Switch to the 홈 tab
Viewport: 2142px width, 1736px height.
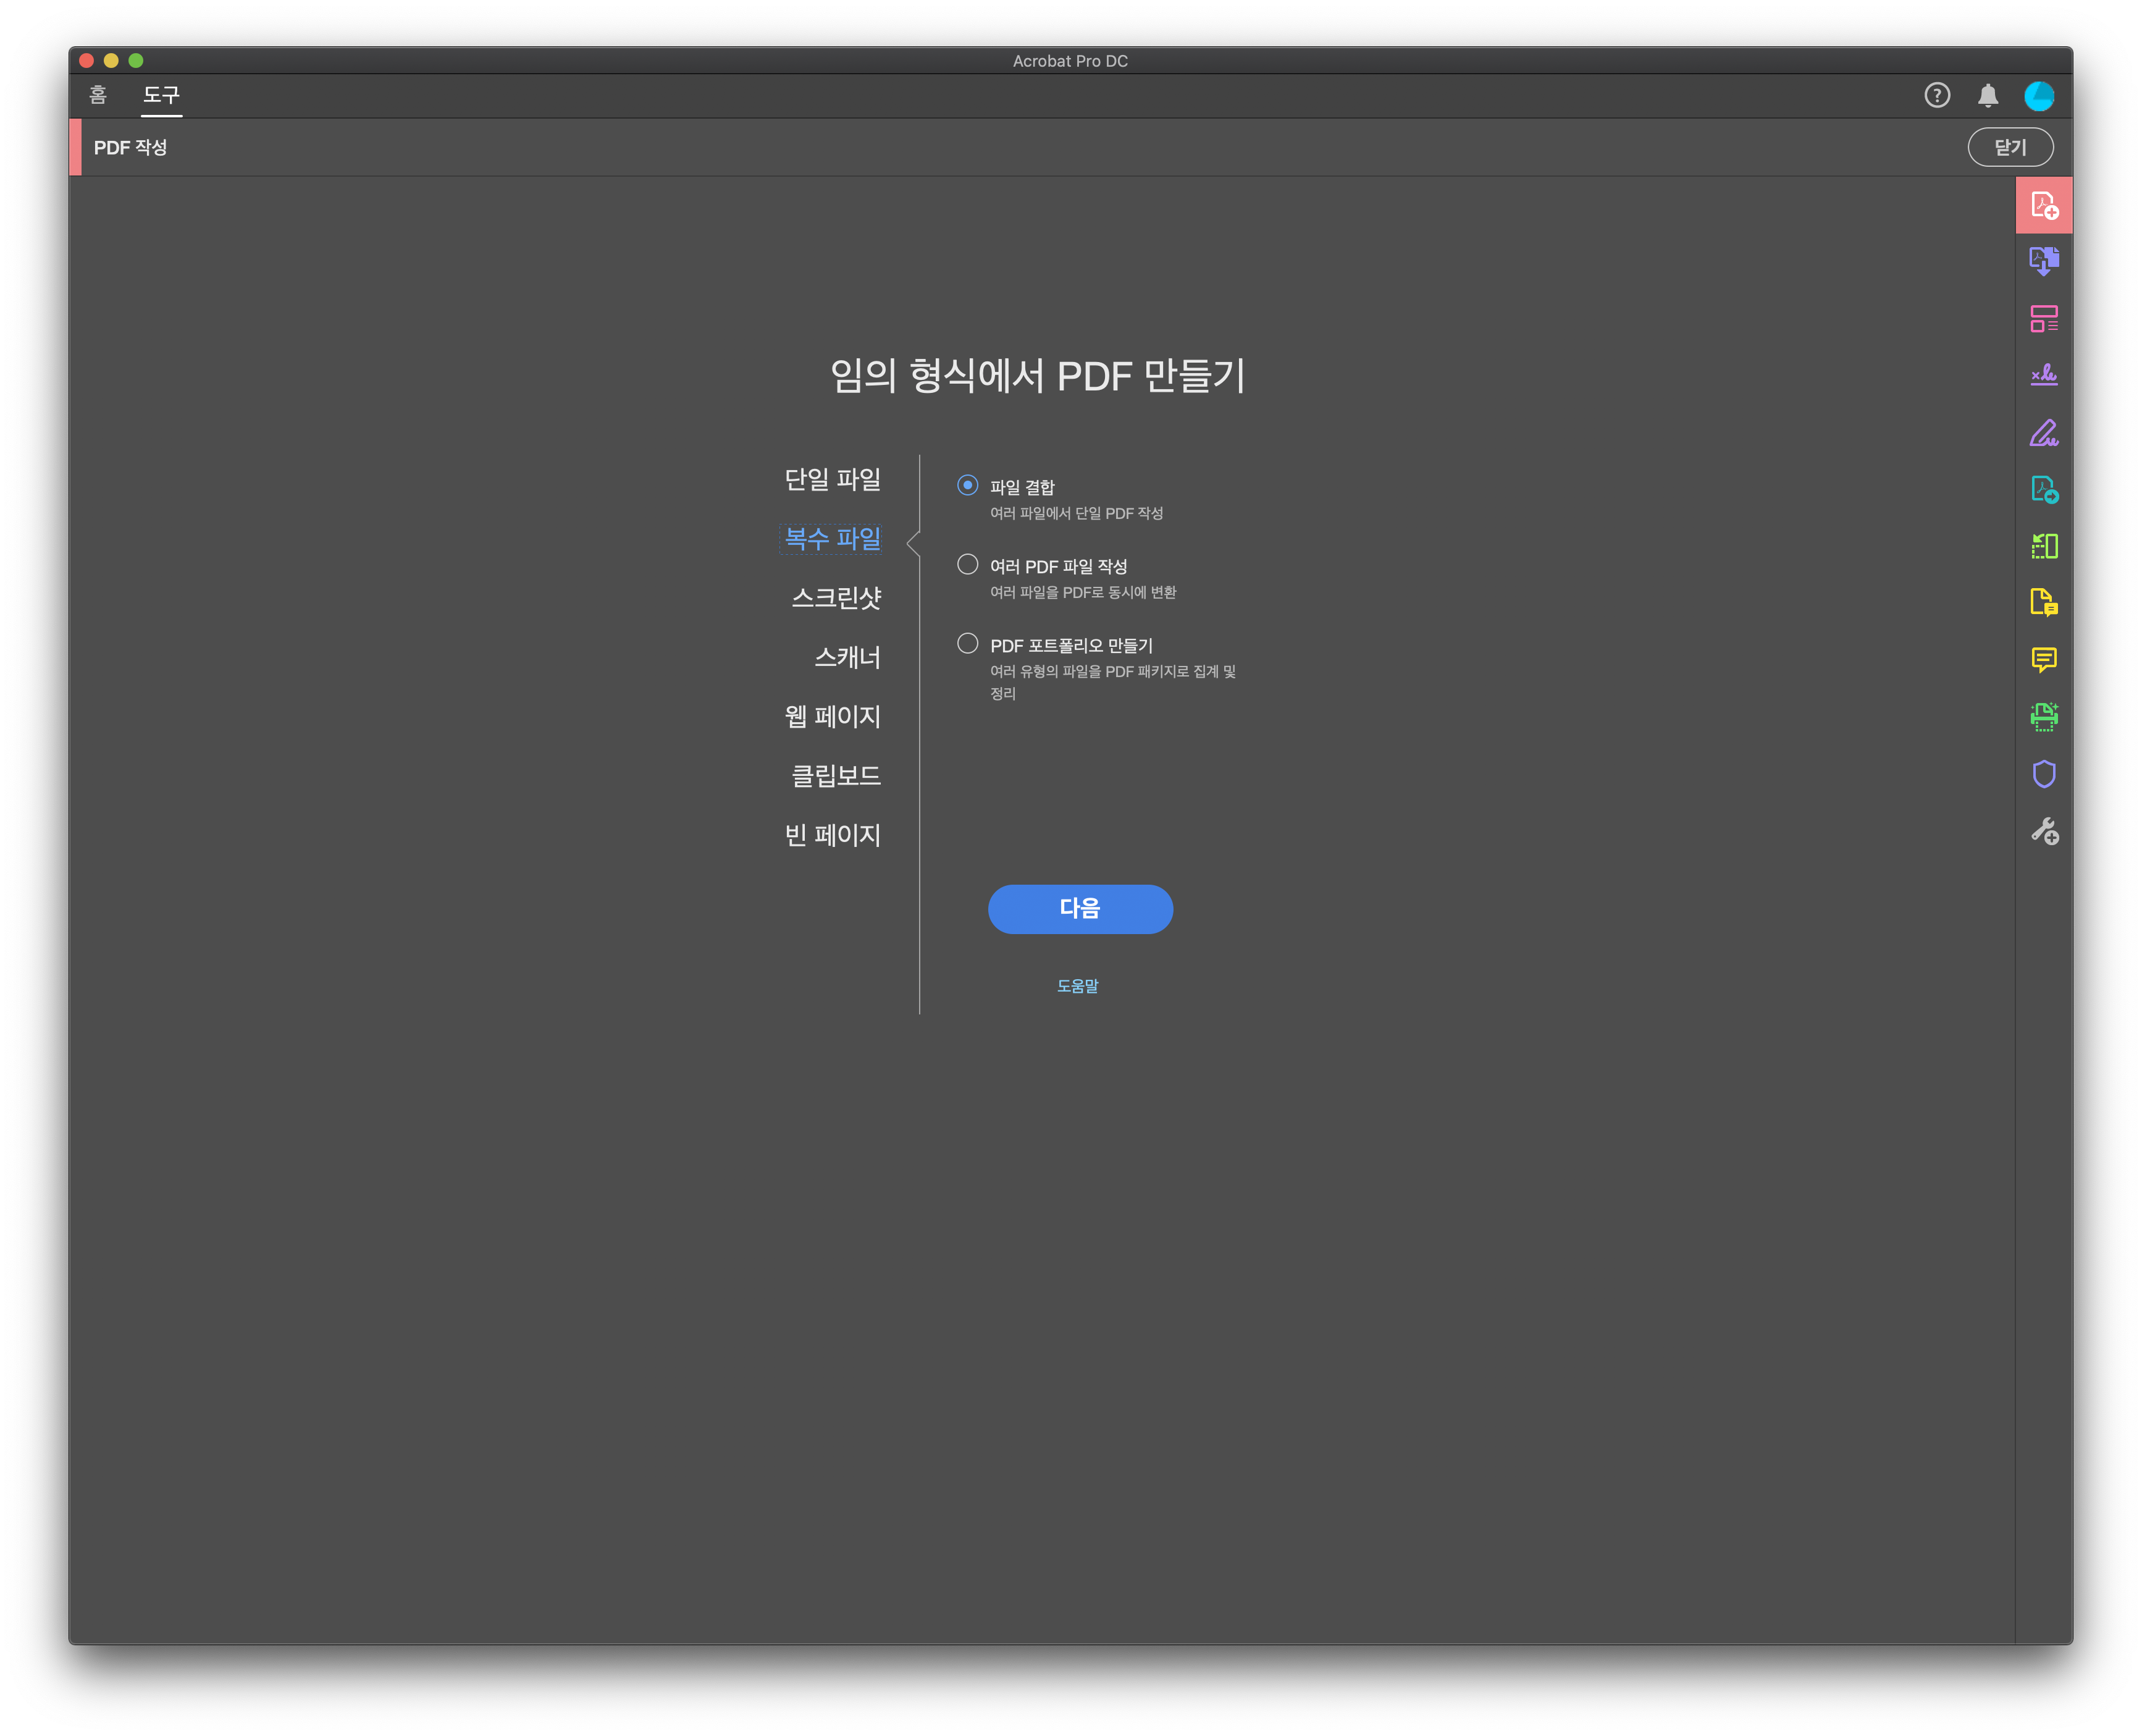98,95
